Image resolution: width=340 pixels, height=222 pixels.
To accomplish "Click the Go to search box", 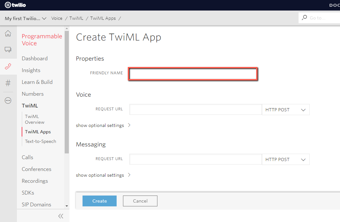I will click(x=319, y=18).
